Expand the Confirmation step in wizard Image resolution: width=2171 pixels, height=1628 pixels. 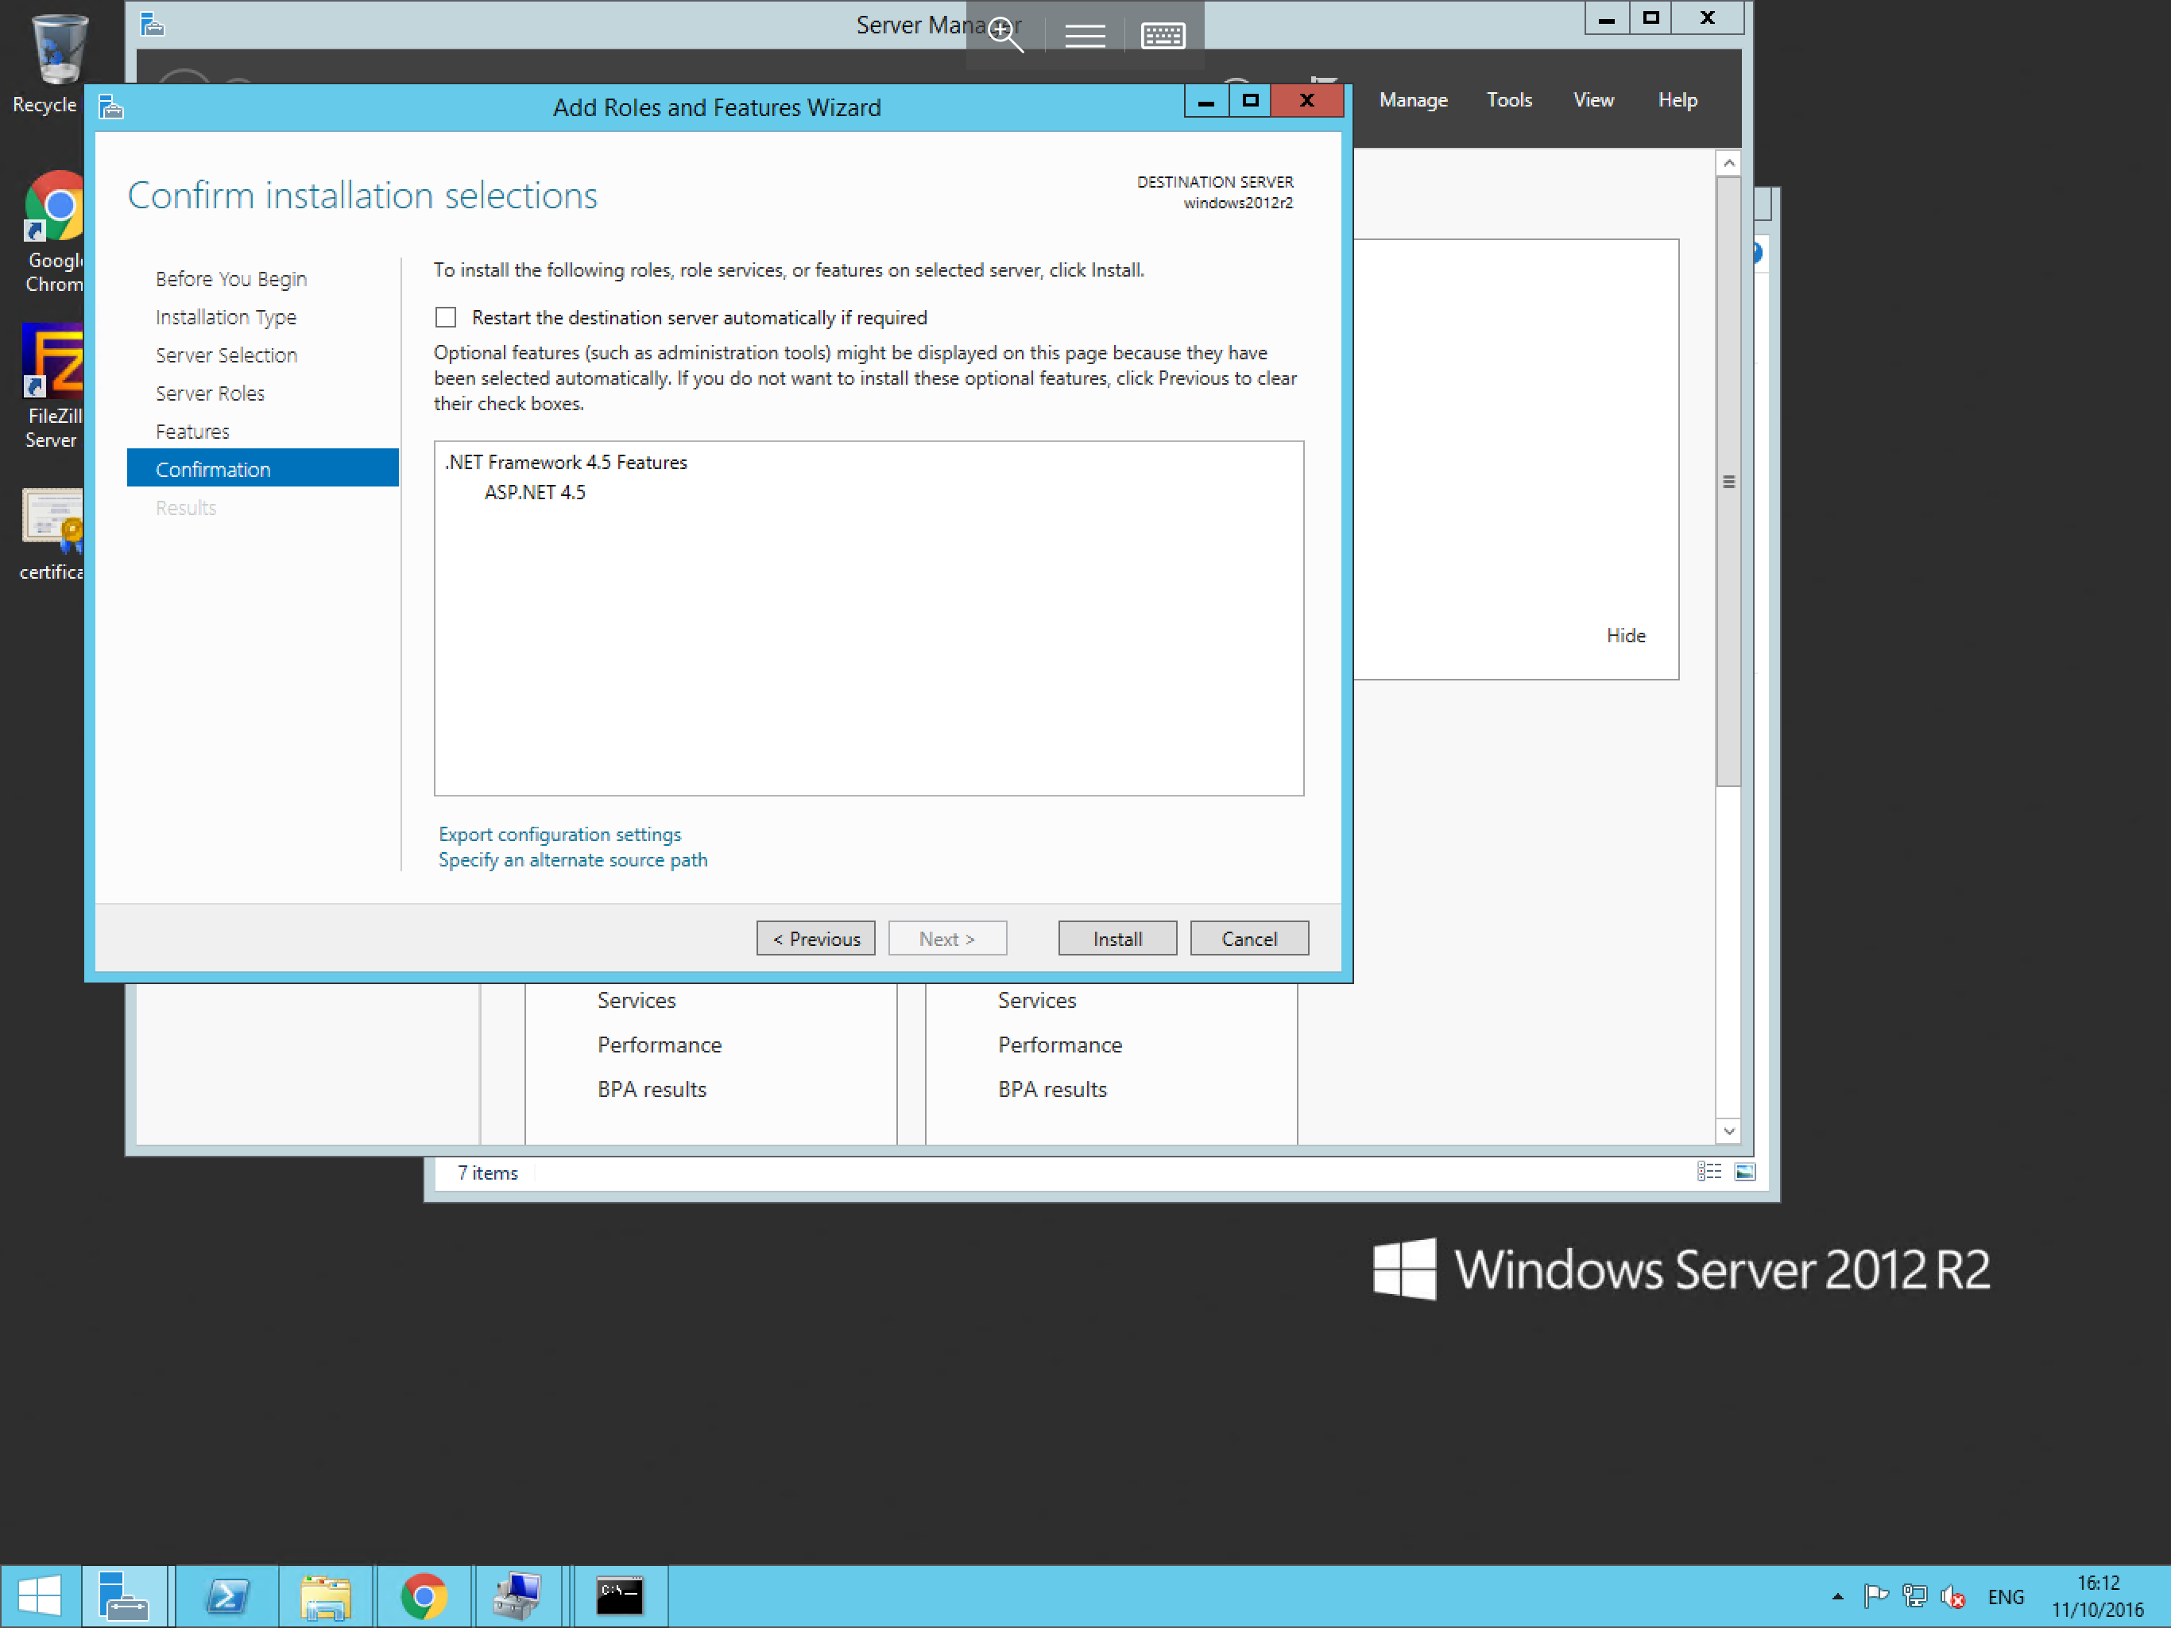(212, 468)
